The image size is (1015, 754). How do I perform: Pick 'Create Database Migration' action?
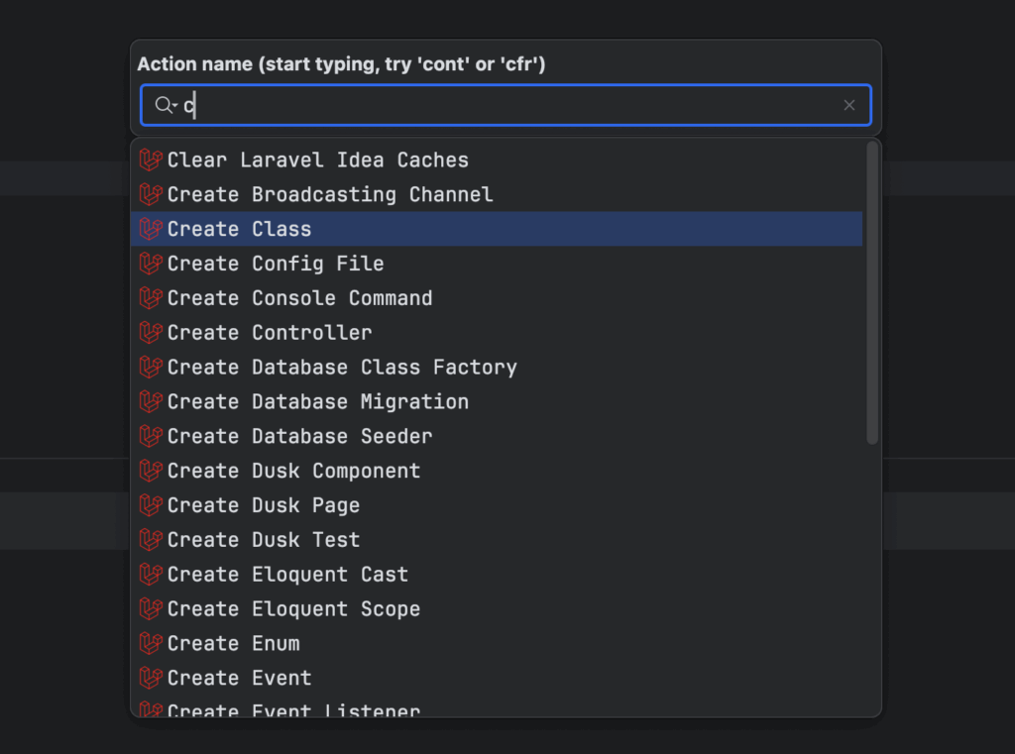tap(497, 401)
